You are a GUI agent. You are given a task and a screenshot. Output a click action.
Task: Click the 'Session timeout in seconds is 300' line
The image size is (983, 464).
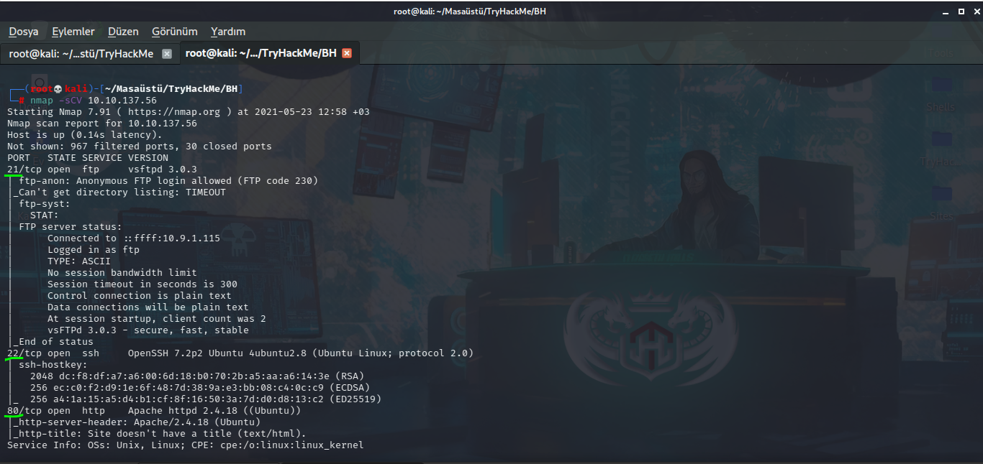142,284
